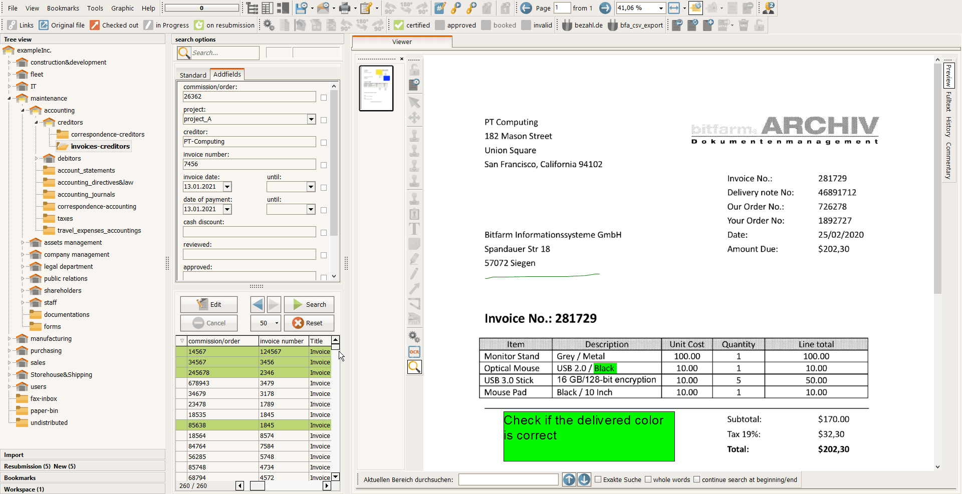Click the Search button
Image resolution: width=962 pixels, height=494 pixels.
pos(309,304)
